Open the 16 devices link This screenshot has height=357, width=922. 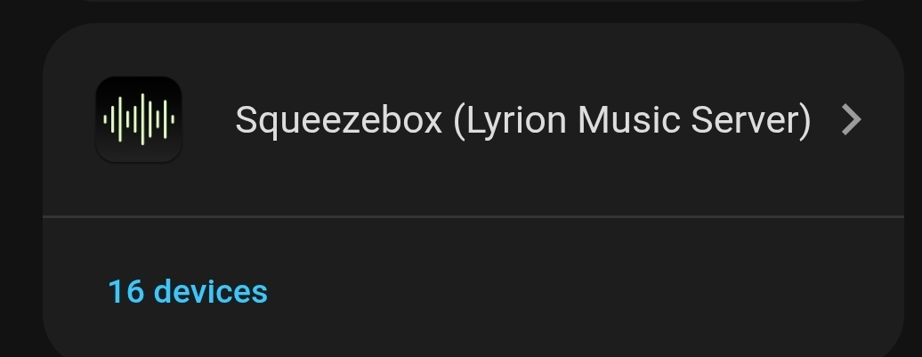(x=188, y=291)
